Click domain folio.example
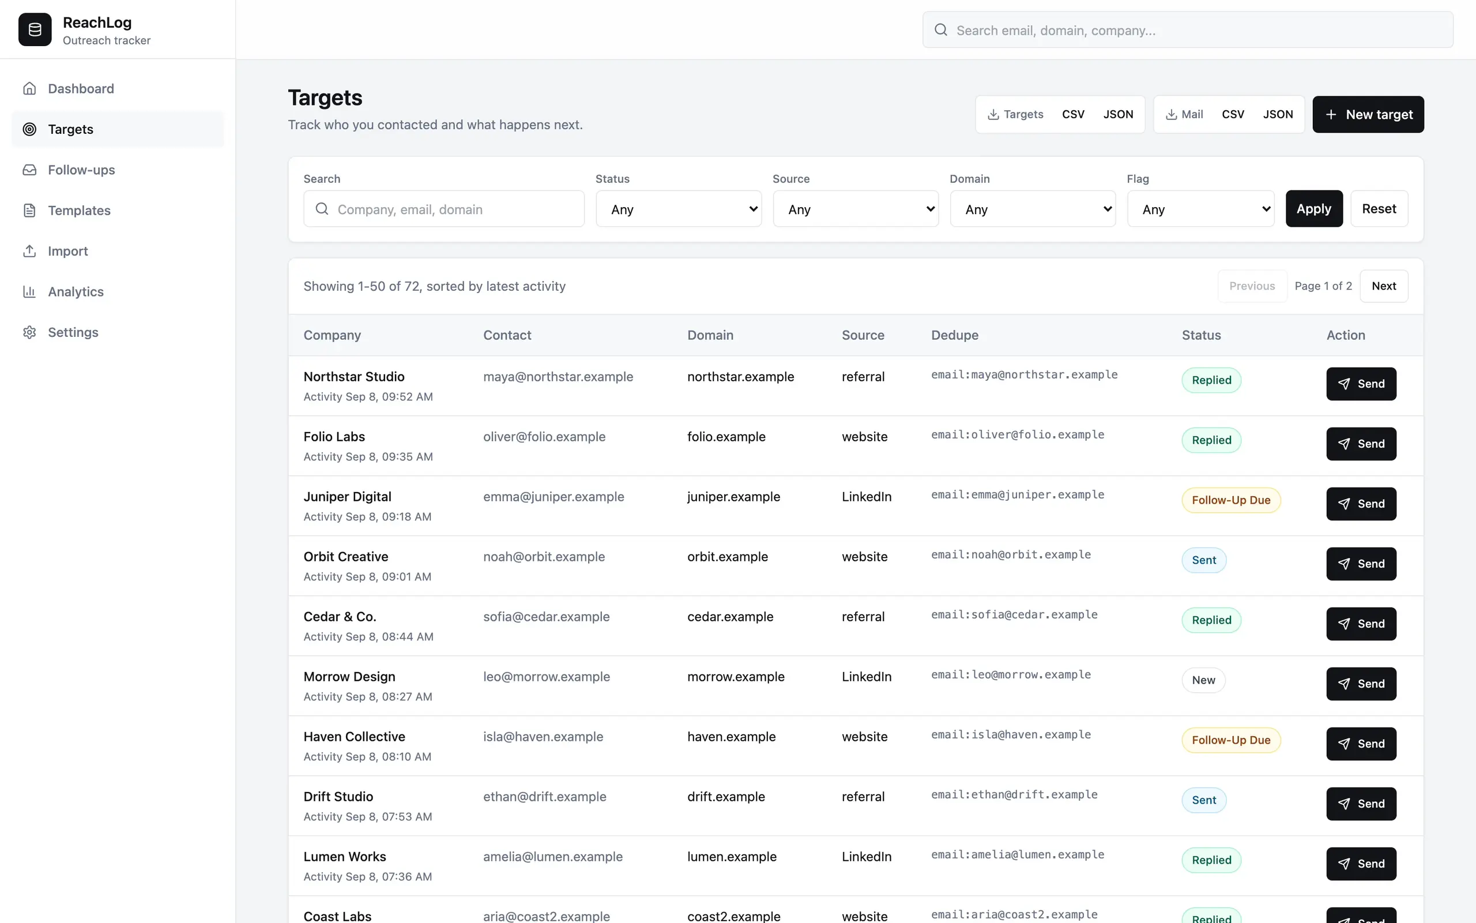 pyautogui.click(x=726, y=437)
